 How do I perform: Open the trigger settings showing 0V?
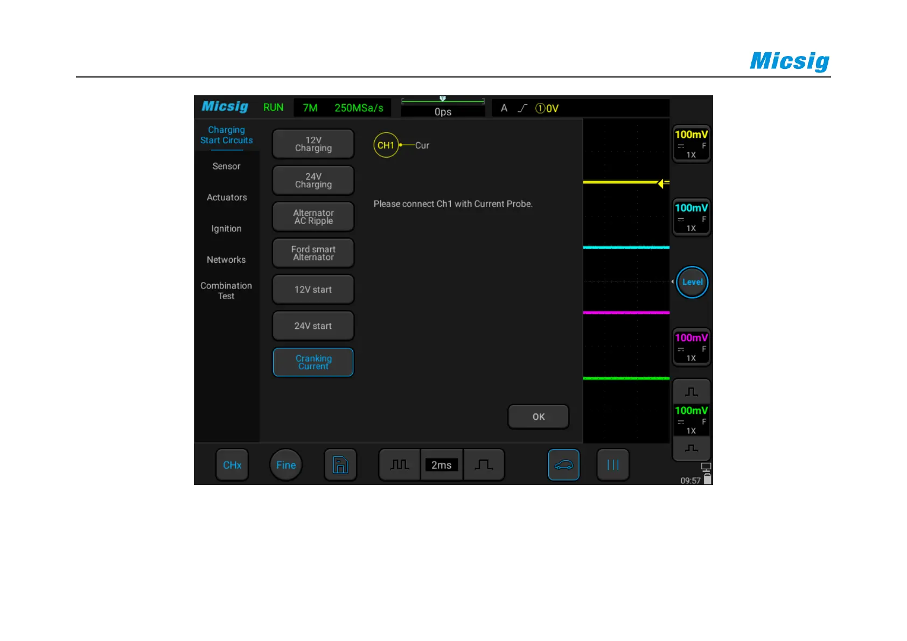pyautogui.click(x=547, y=108)
